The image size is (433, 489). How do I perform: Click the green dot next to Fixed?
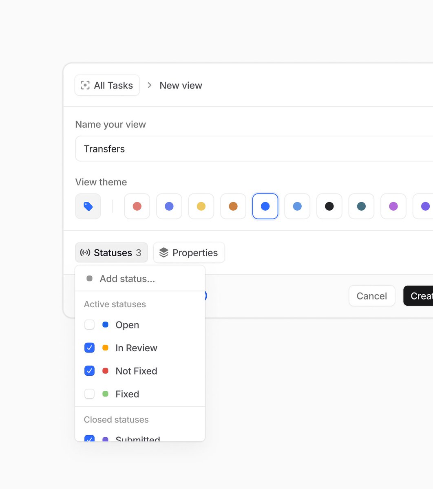(105, 394)
